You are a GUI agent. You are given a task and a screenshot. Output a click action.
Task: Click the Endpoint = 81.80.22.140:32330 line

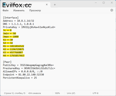point(23,75)
